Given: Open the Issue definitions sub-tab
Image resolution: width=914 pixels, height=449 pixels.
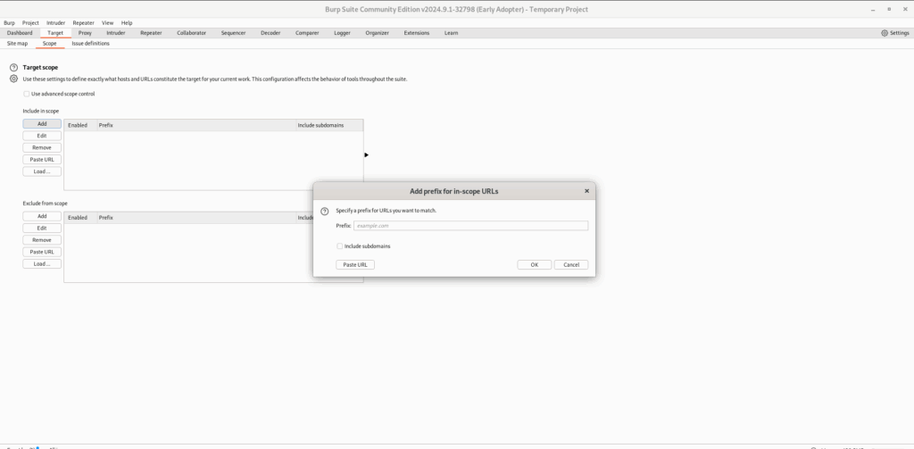Looking at the screenshot, I should coord(90,44).
